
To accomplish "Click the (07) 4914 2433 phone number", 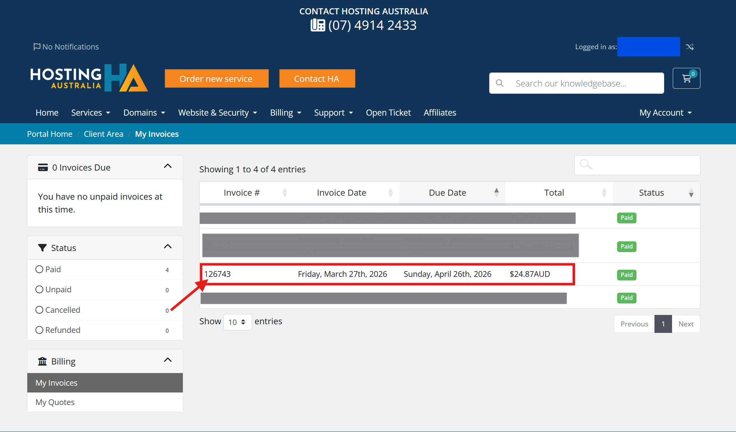I will (x=372, y=25).
